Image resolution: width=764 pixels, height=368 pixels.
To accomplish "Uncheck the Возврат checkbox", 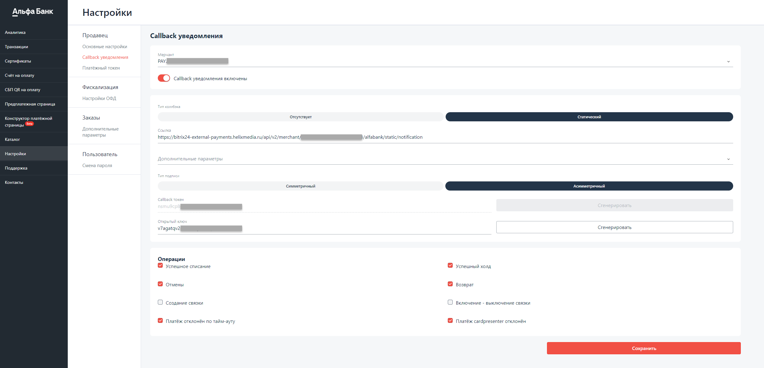I will tap(450, 284).
